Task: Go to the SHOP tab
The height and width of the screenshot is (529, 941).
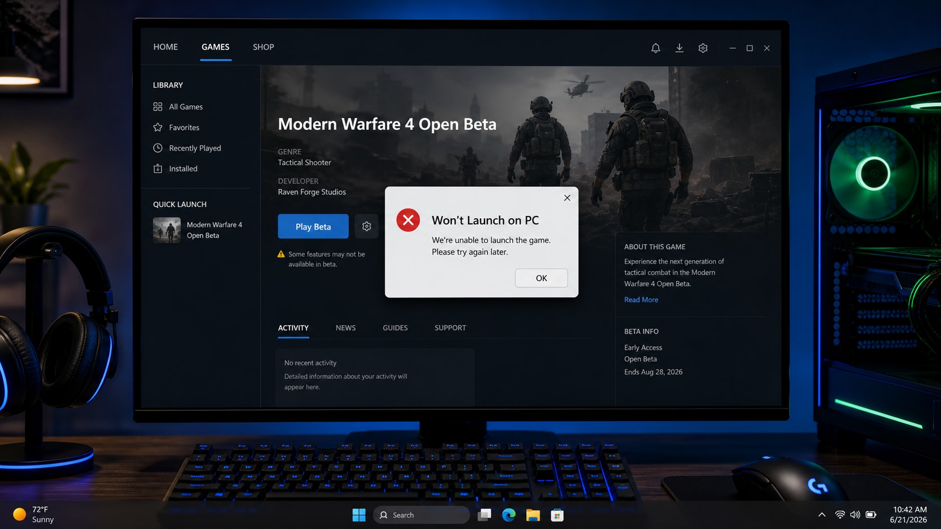Action: pyautogui.click(x=263, y=47)
